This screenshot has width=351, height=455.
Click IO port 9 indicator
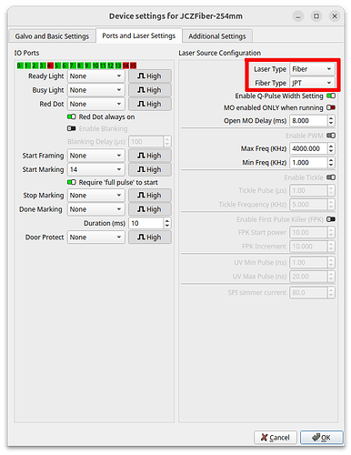point(88,66)
